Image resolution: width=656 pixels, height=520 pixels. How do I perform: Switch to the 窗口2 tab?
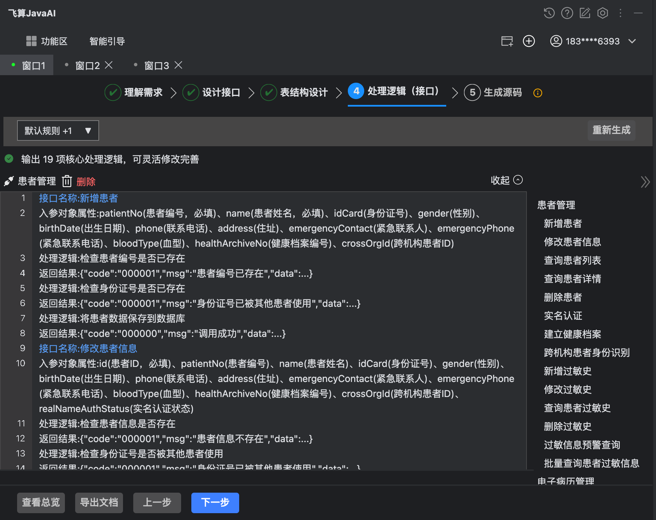pos(87,65)
